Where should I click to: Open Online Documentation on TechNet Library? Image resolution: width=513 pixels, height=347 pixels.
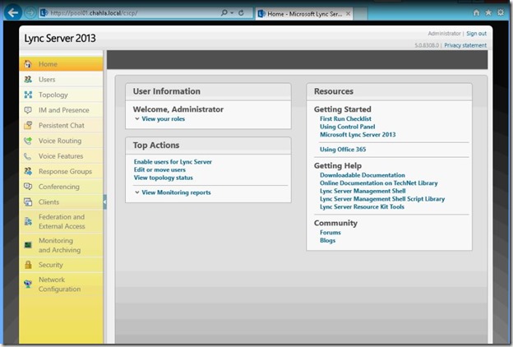click(x=378, y=183)
